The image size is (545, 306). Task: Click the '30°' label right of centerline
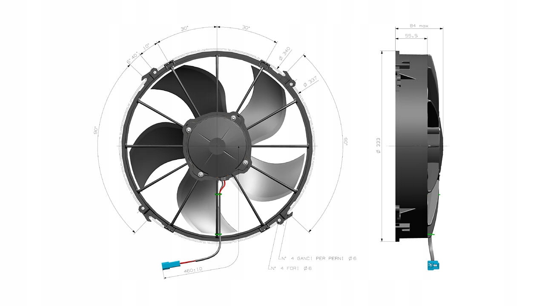coord(246,28)
